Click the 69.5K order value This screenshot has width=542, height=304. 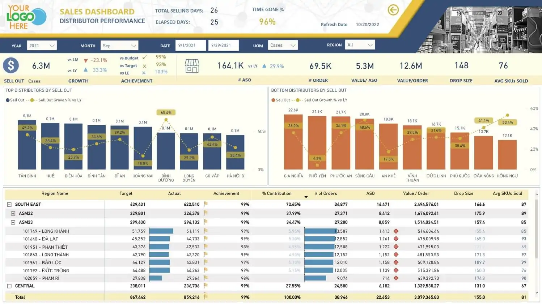(x=320, y=66)
